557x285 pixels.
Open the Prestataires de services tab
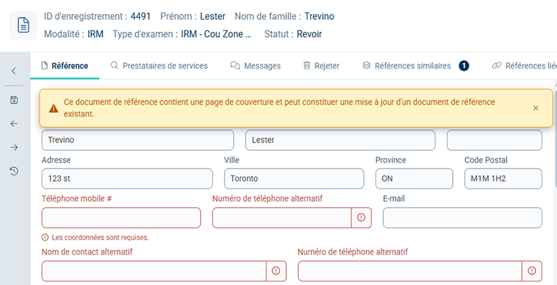[159, 66]
